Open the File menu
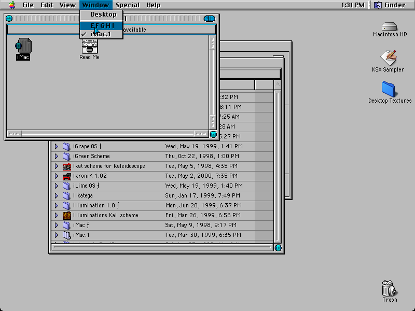Image resolution: width=415 pixels, height=311 pixels. [28, 5]
